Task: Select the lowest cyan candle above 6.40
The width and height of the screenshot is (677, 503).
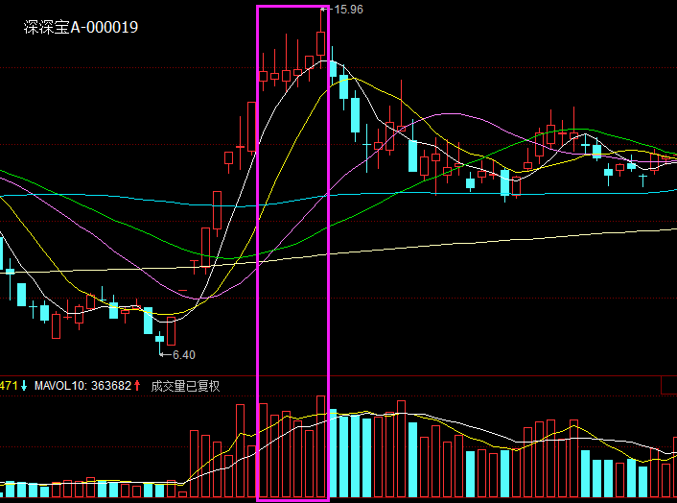Action: (x=160, y=339)
